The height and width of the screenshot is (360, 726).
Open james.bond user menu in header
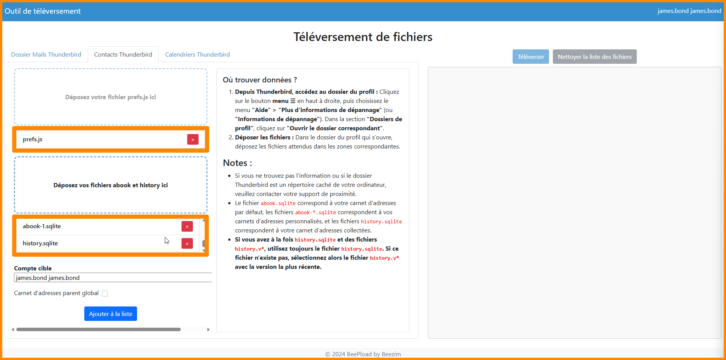pos(689,11)
